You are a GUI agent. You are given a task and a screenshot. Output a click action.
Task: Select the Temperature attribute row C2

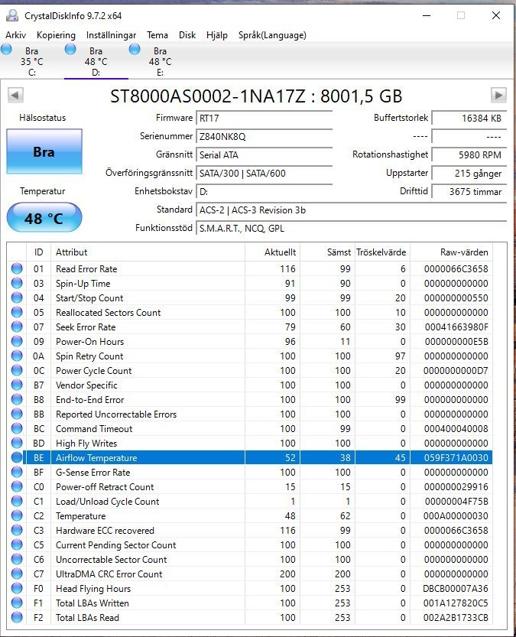click(250, 515)
